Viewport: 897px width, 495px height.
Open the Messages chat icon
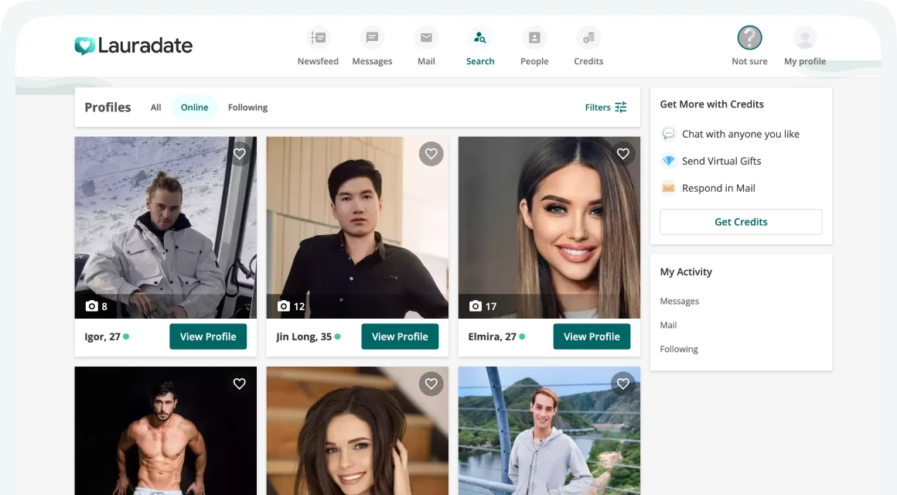(372, 38)
